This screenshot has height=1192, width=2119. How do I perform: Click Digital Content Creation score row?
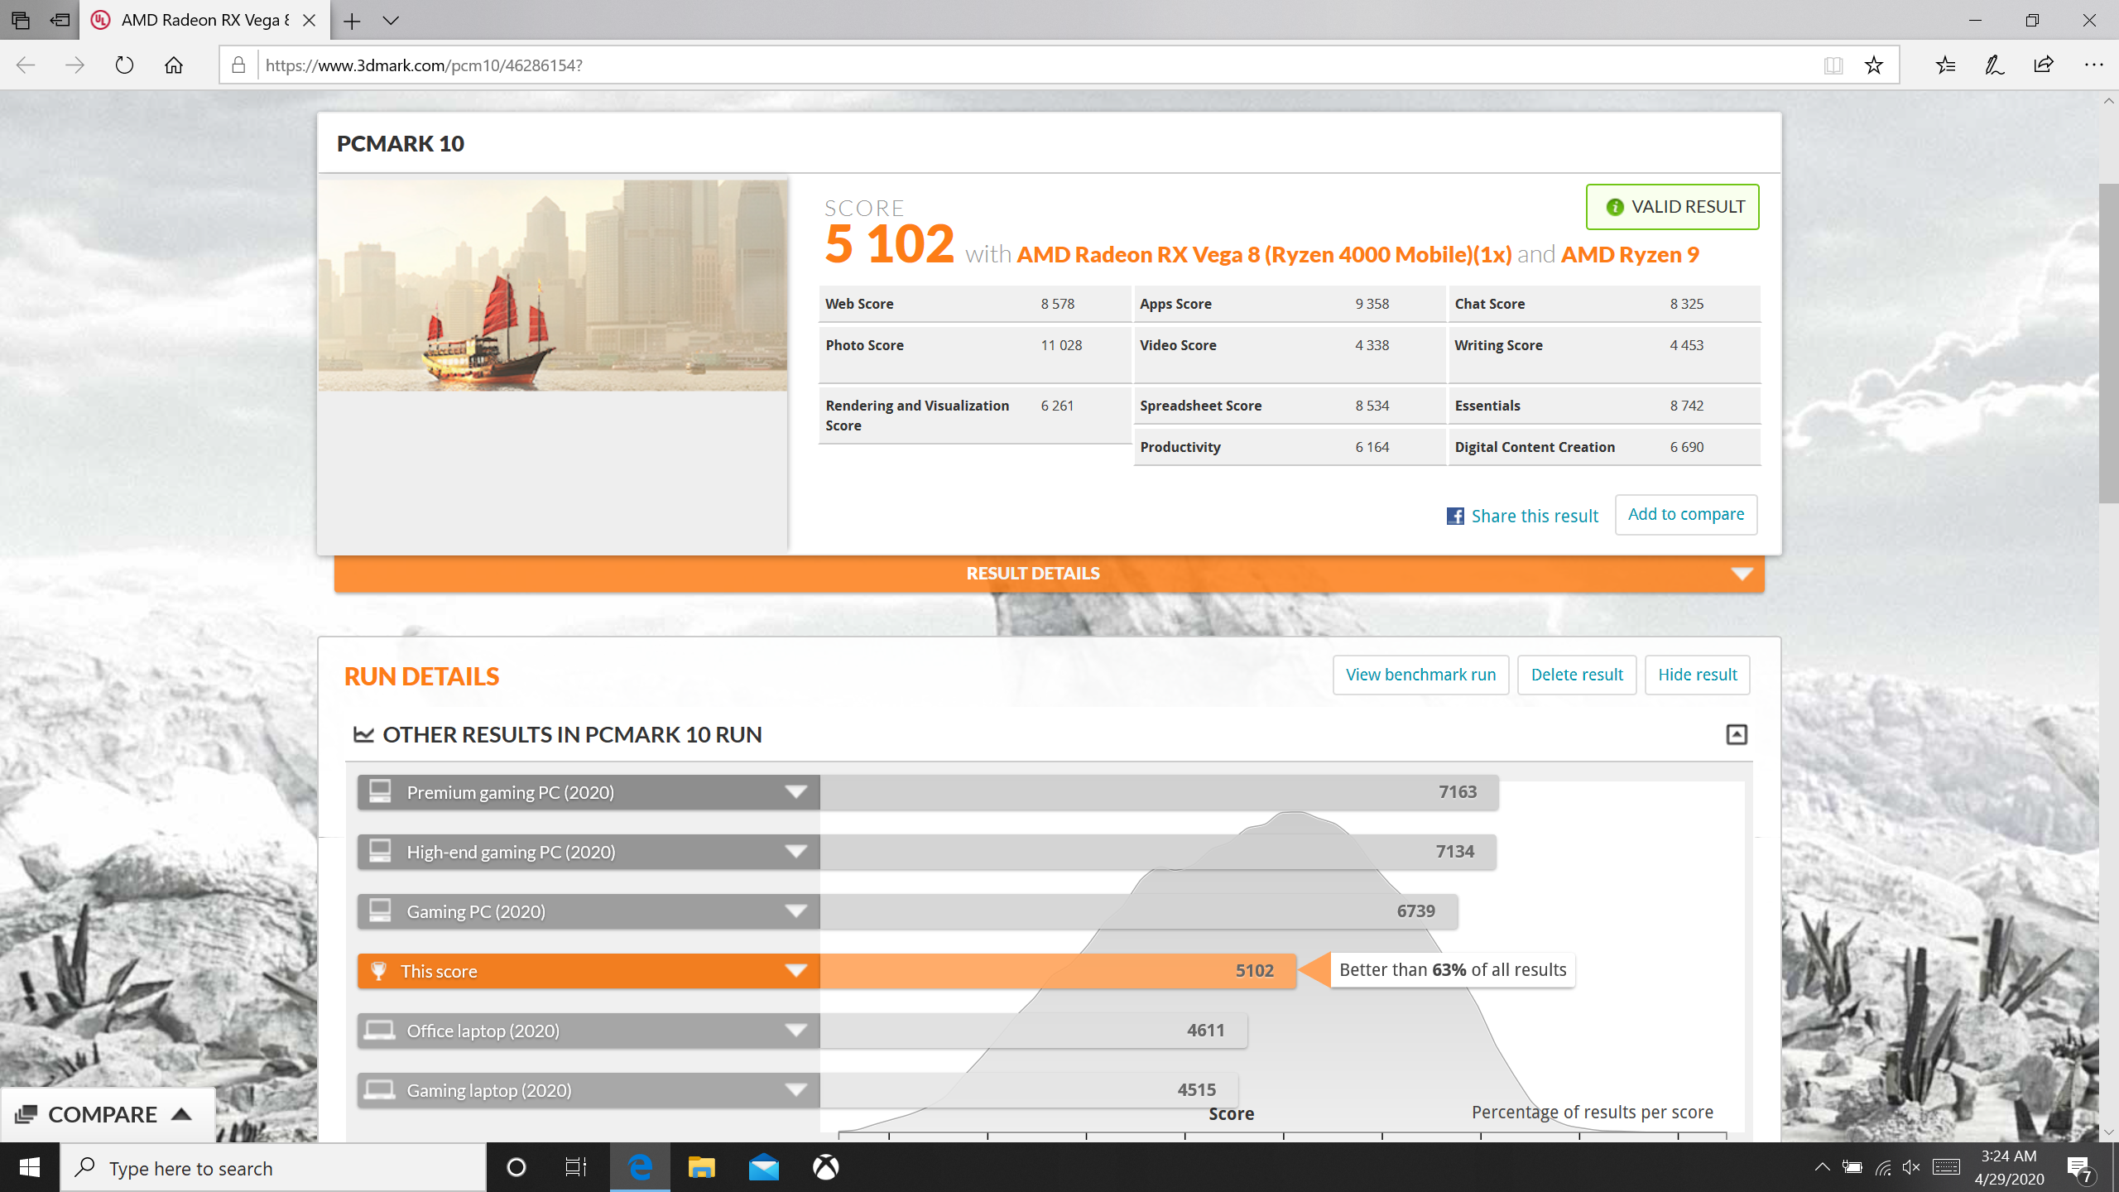click(x=1604, y=447)
